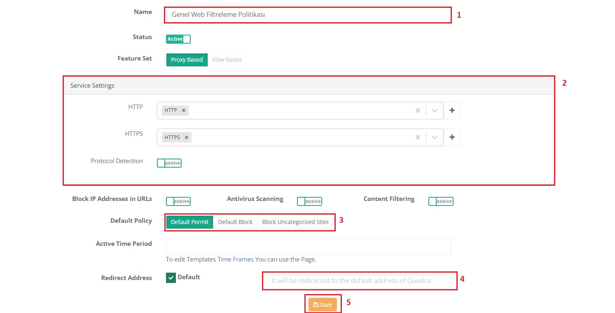Screen dimensions: 615x313
Task: Enable Protocol Detection toggle
Action: tap(169, 163)
